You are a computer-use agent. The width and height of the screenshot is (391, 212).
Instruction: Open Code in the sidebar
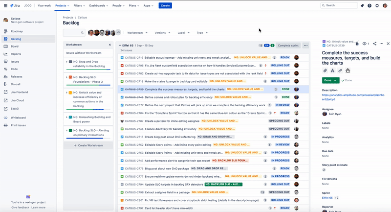(14, 69)
